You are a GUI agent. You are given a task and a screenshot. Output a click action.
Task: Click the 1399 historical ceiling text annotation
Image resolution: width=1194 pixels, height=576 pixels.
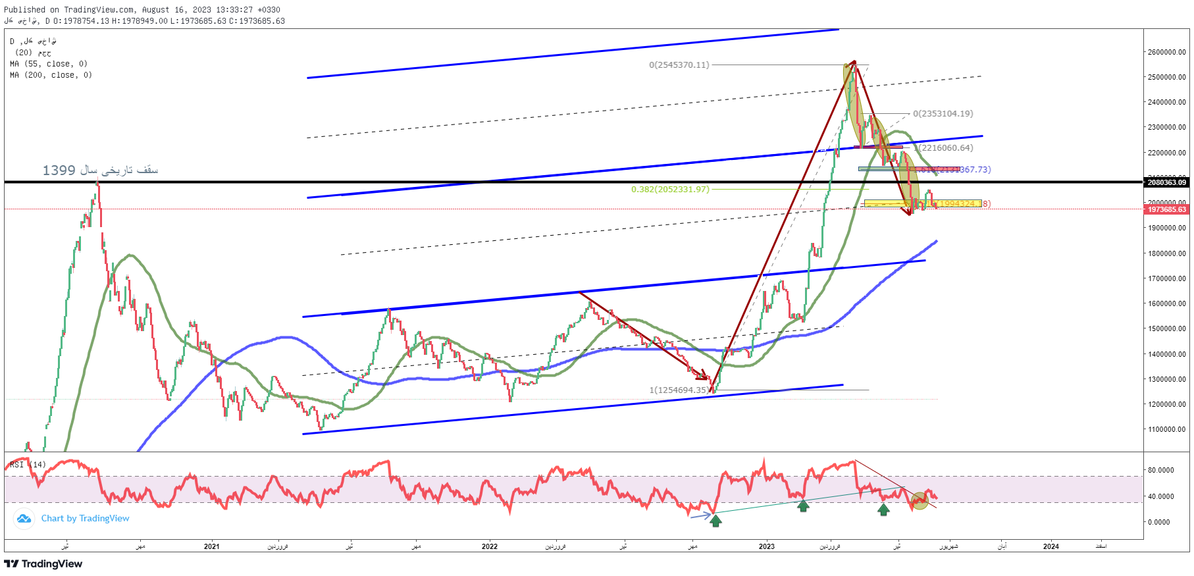click(100, 170)
